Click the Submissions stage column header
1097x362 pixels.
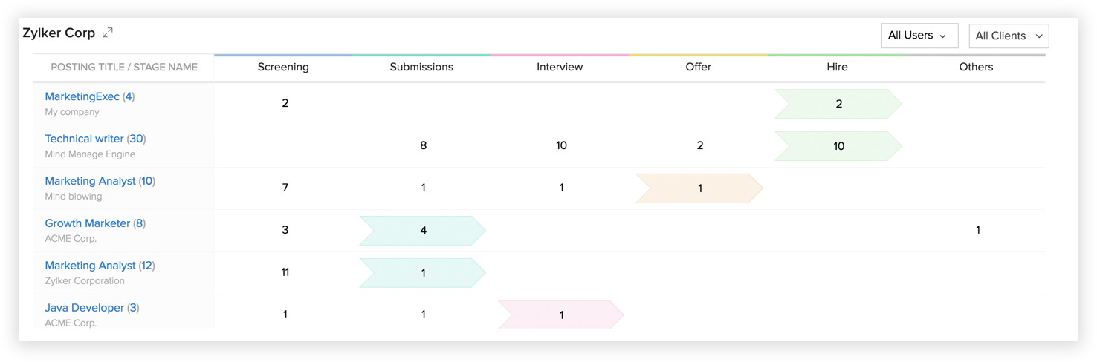click(421, 67)
